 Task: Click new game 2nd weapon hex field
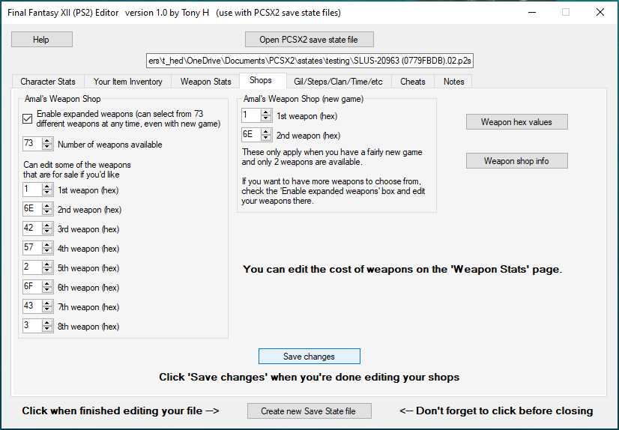click(252, 135)
